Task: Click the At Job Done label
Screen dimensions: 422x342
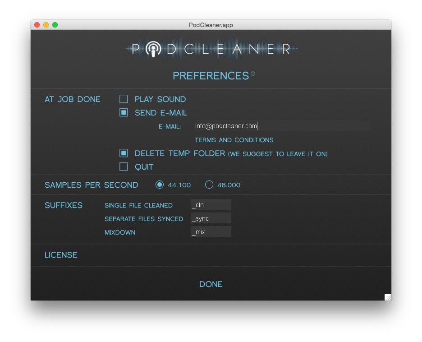Action: 73,99
